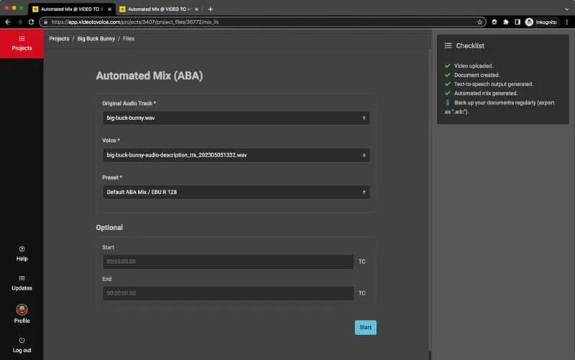Open the Voice file dropdown
The width and height of the screenshot is (575, 360).
[x=236, y=154]
